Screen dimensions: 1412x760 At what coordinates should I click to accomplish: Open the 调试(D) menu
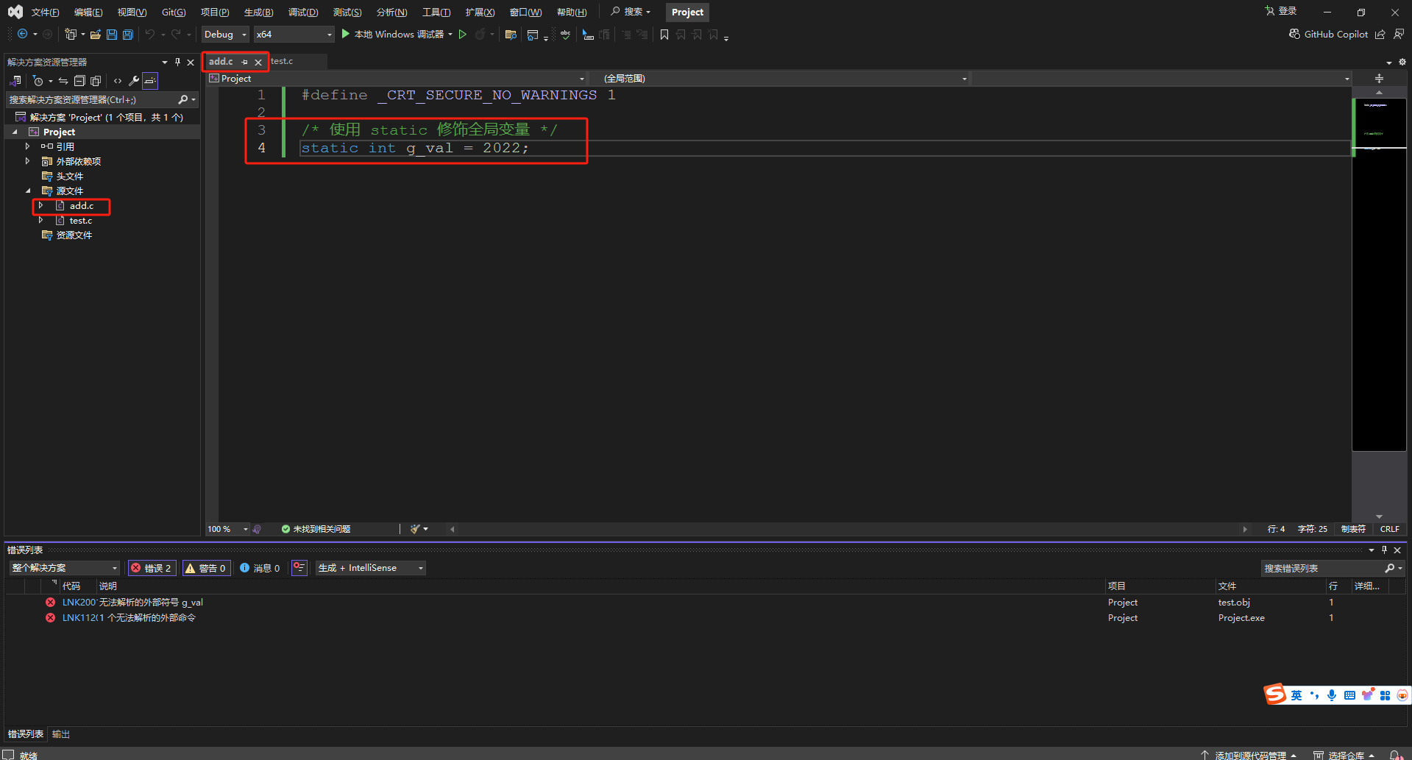[x=303, y=13]
